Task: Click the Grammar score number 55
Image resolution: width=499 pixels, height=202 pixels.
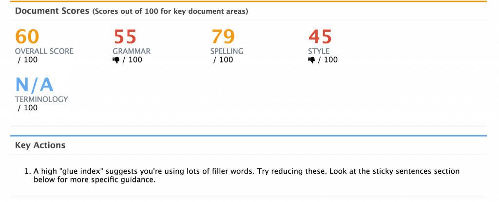Action: point(125,38)
